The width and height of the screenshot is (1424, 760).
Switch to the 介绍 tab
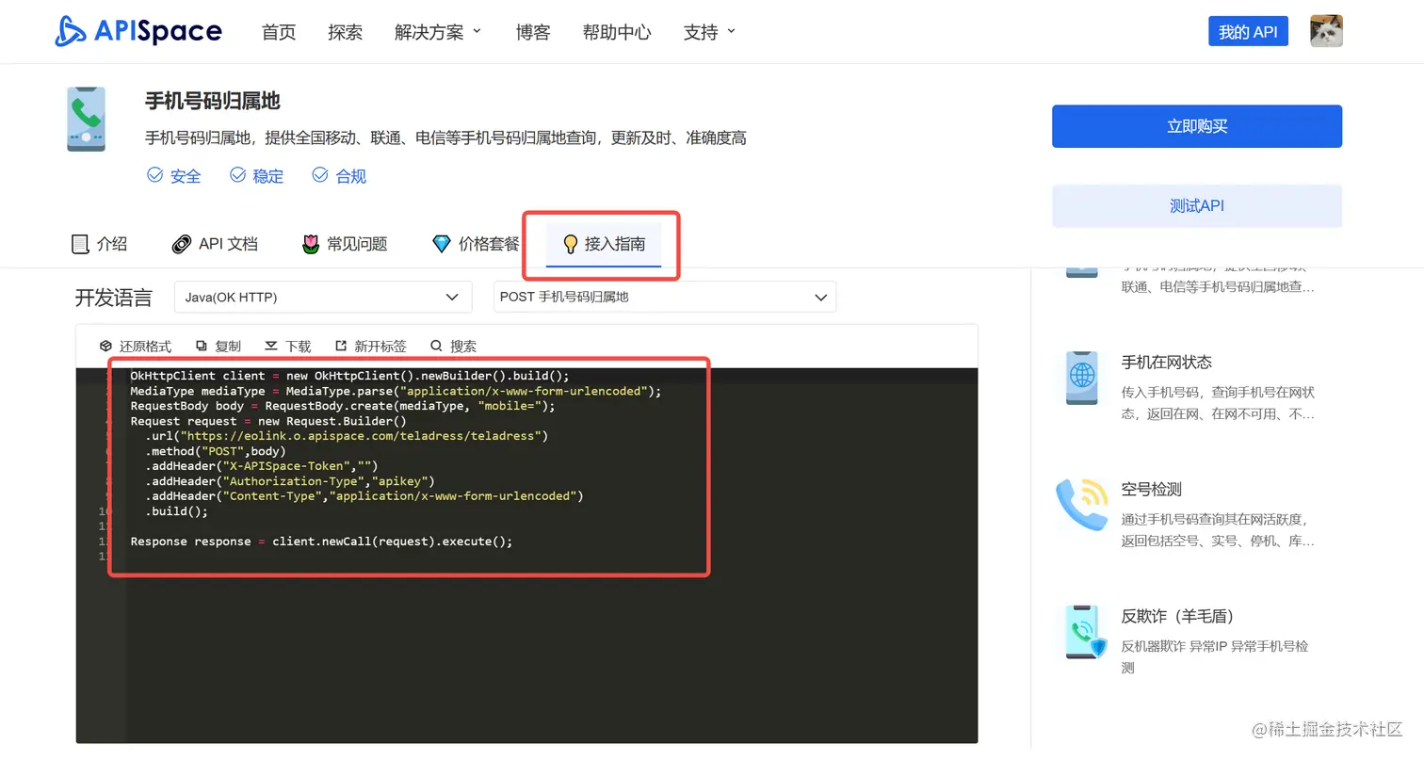pyautogui.click(x=100, y=244)
